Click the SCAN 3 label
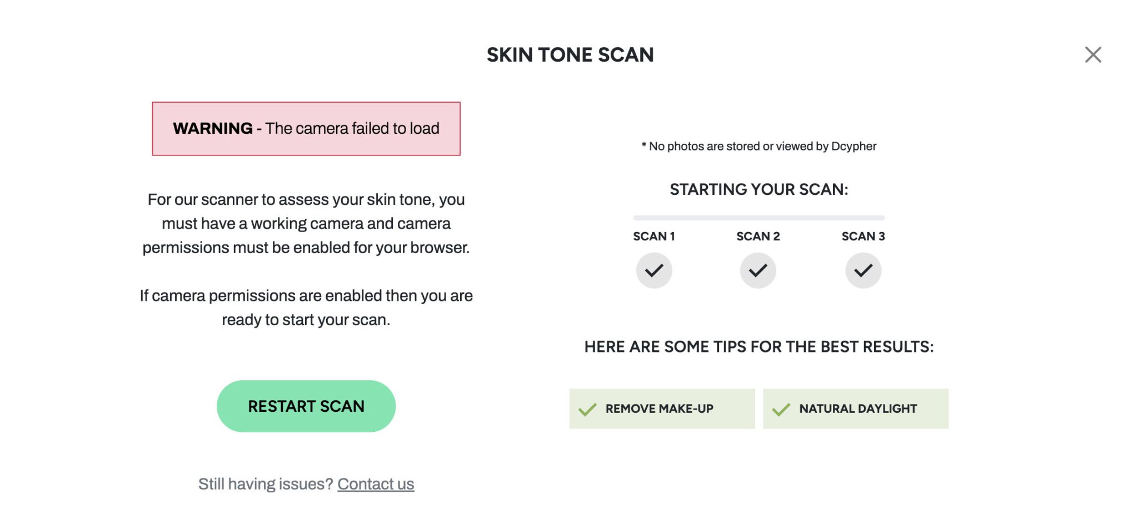This screenshot has height=525, width=1138. pos(863,236)
